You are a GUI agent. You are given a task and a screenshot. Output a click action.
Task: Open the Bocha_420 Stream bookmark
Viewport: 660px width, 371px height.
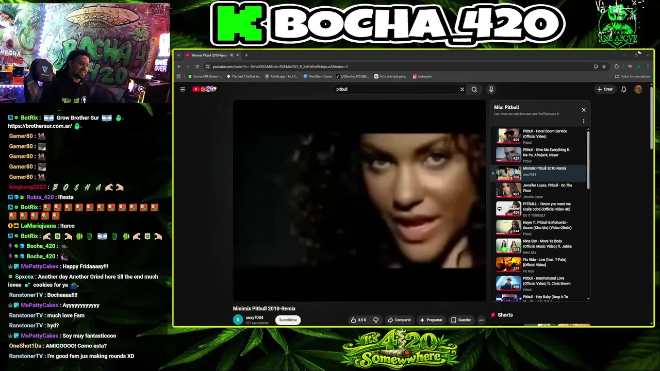click(x=205, y=76)
